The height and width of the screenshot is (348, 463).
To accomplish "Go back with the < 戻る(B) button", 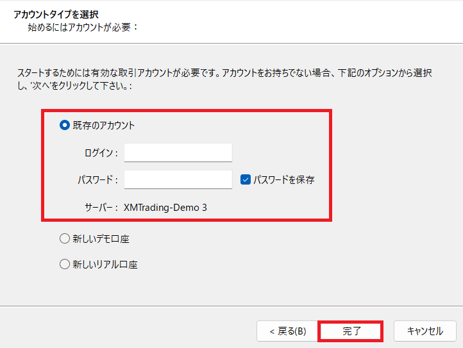I will (x=287, y=331).
